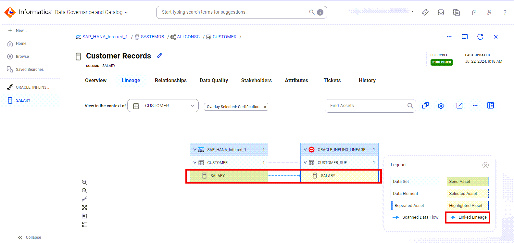The image size is (514, 243).
Task: Click the fit to screen icon
Action: point(84,208)
